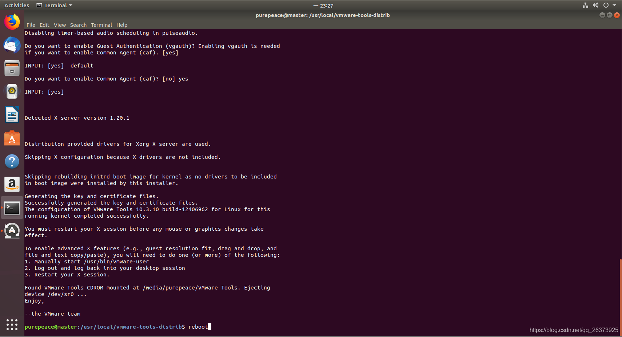Launch Amazon from the dock

click(x=12, y=184)
